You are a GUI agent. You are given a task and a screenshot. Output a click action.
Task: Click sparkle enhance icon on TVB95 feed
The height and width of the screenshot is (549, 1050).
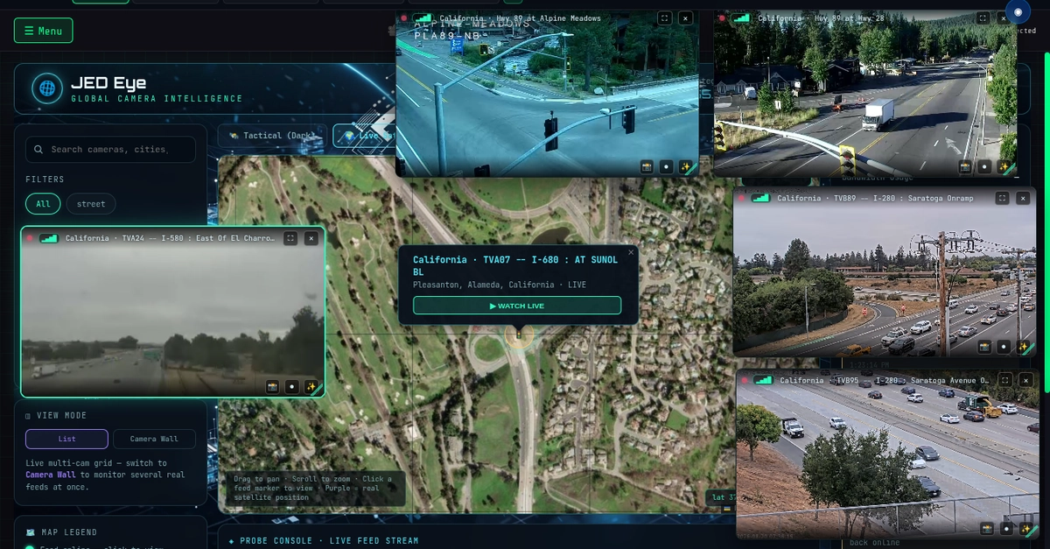tap(1025, 528)
